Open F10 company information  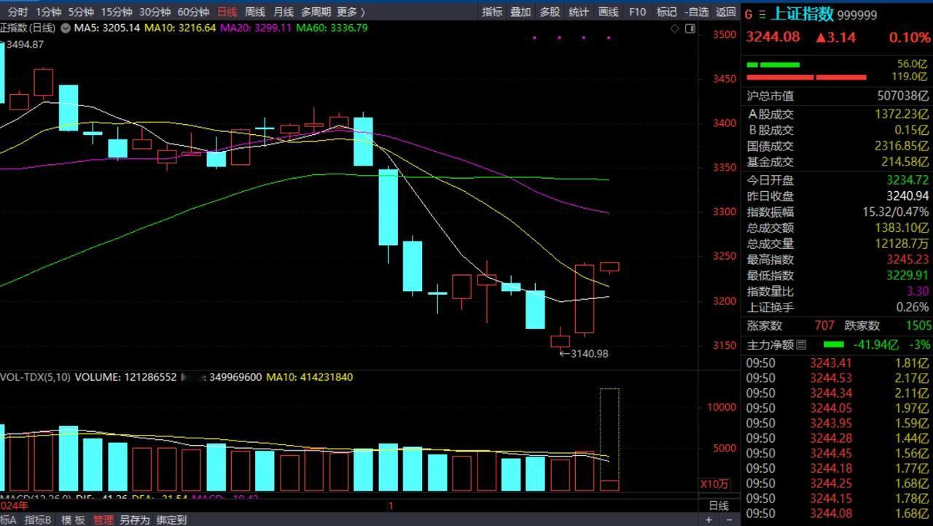tap(637, 12)
